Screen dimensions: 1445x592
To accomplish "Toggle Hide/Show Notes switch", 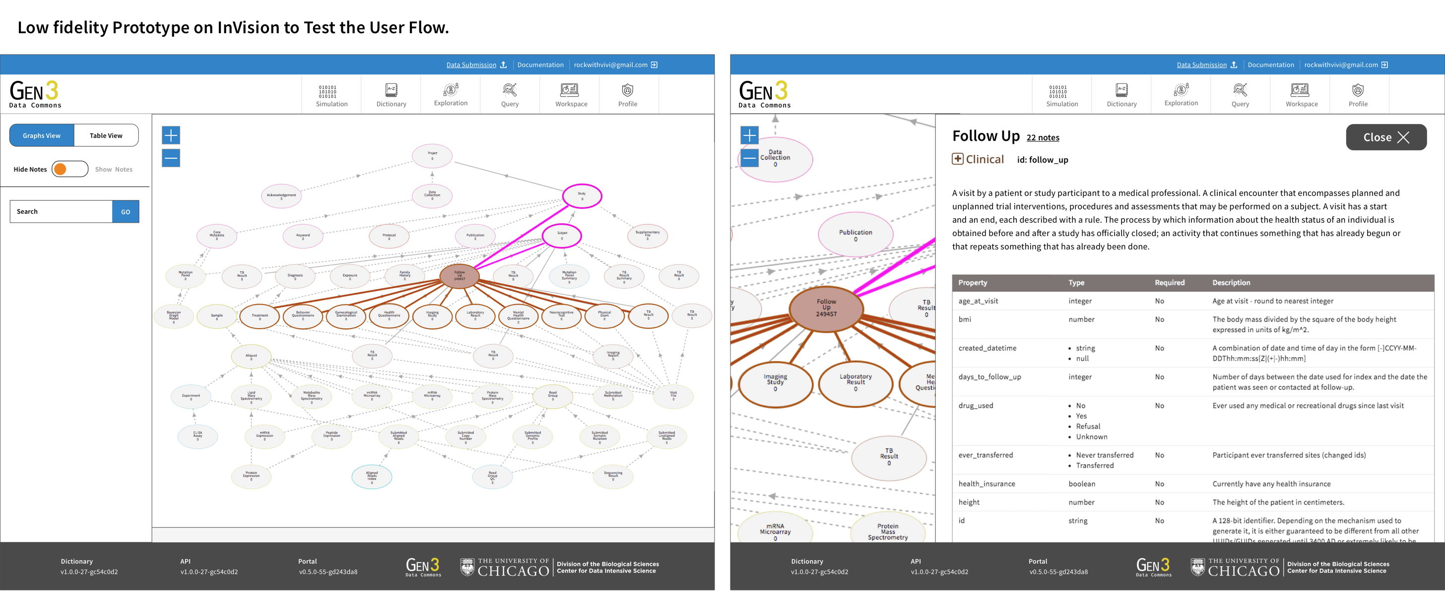I will pos(70,169).
